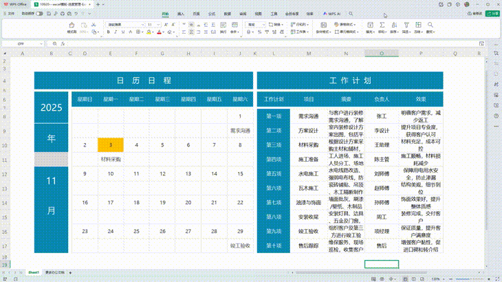
Task: Click the Sort icon in ribbon
Action: tap(393, 26)
